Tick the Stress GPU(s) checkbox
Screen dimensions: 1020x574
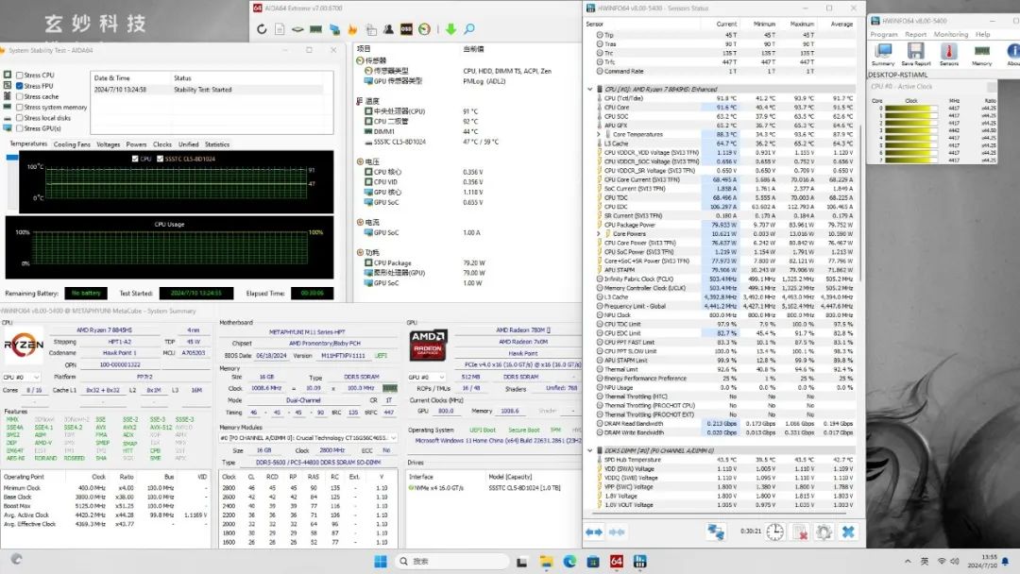pyautogui.click(x=20, y=128)
